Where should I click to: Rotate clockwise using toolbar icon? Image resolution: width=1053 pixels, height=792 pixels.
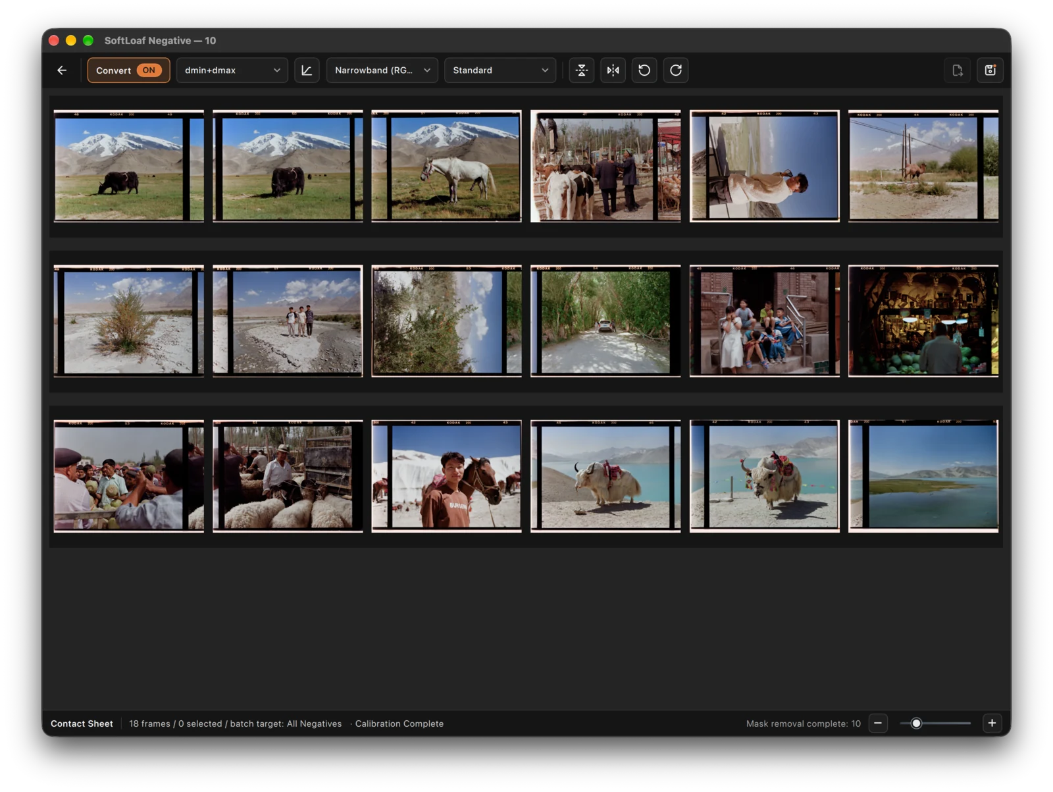pos(676,70)
